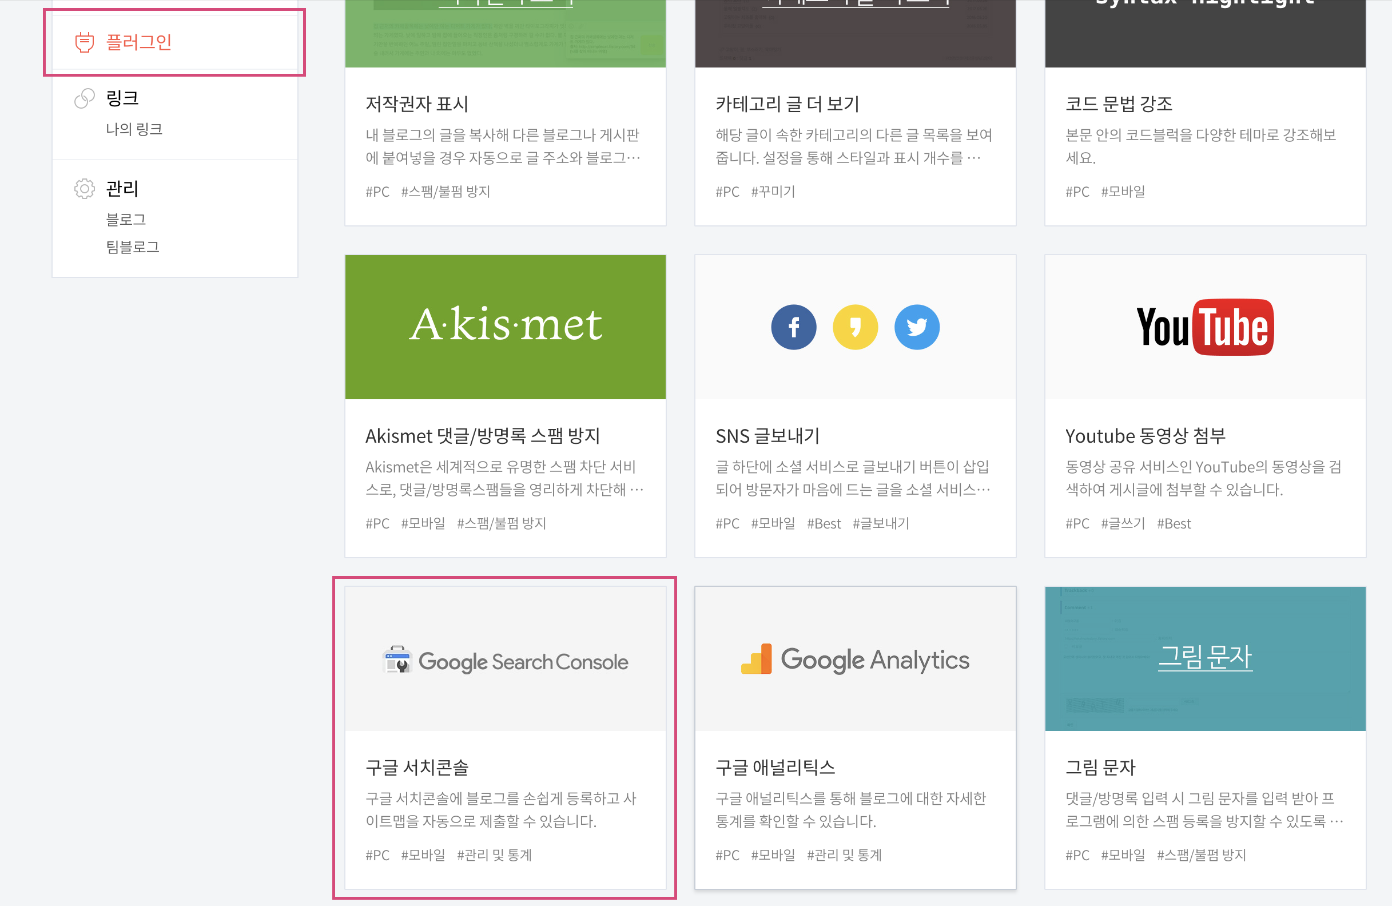The image size is (1392, 906).
Task: Click the yellow KakaoStory circle icon
Action: click(x=854, y=327)
